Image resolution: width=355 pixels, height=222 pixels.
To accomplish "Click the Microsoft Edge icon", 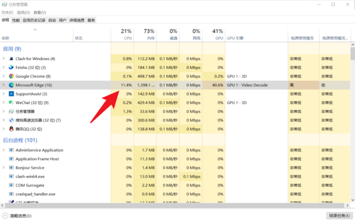I will pos(11,85).
